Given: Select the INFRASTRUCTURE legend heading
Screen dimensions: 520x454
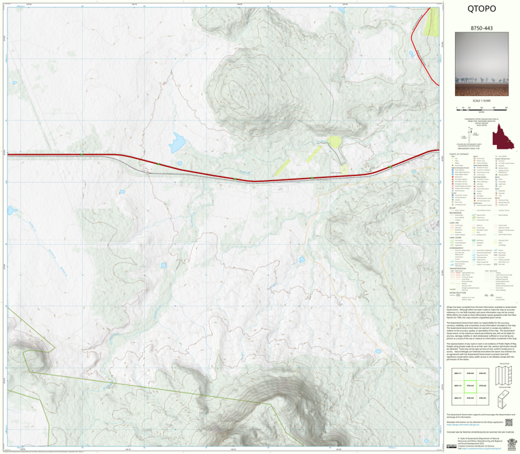Looking at the screenshot, I should tap(456, 293).
